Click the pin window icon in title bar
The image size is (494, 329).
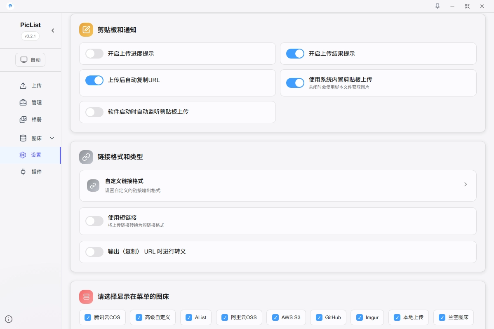click(x=438, y=6)
